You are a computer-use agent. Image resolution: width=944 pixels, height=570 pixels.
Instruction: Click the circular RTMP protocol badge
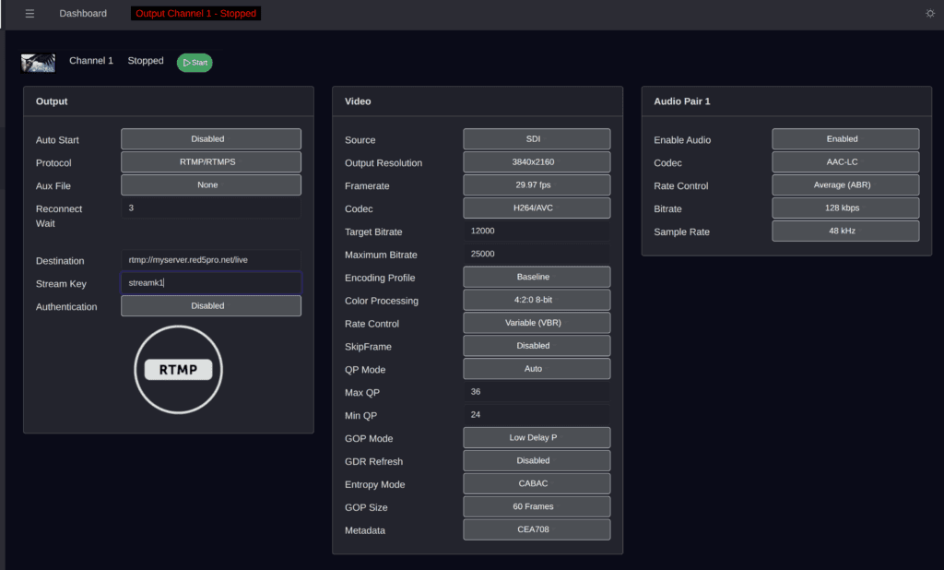point(178,369)
